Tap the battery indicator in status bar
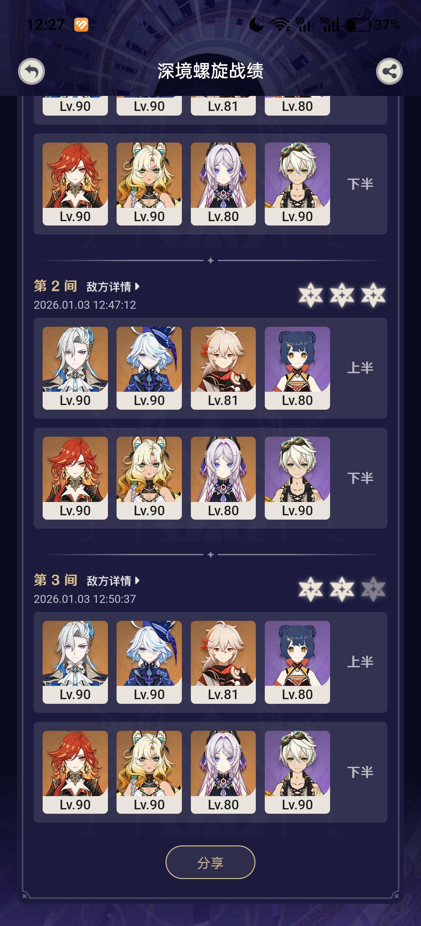 [358, 25]
